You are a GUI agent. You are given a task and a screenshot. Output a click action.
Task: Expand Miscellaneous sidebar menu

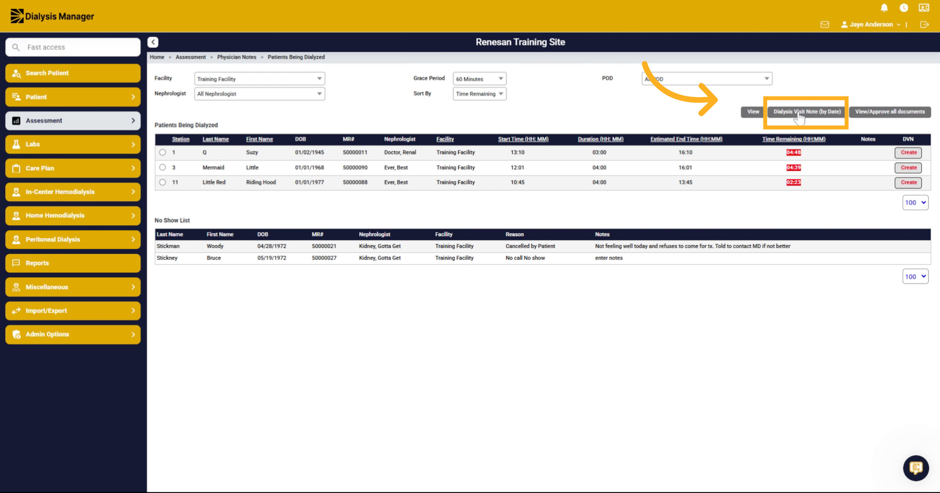tap(73, 287)
